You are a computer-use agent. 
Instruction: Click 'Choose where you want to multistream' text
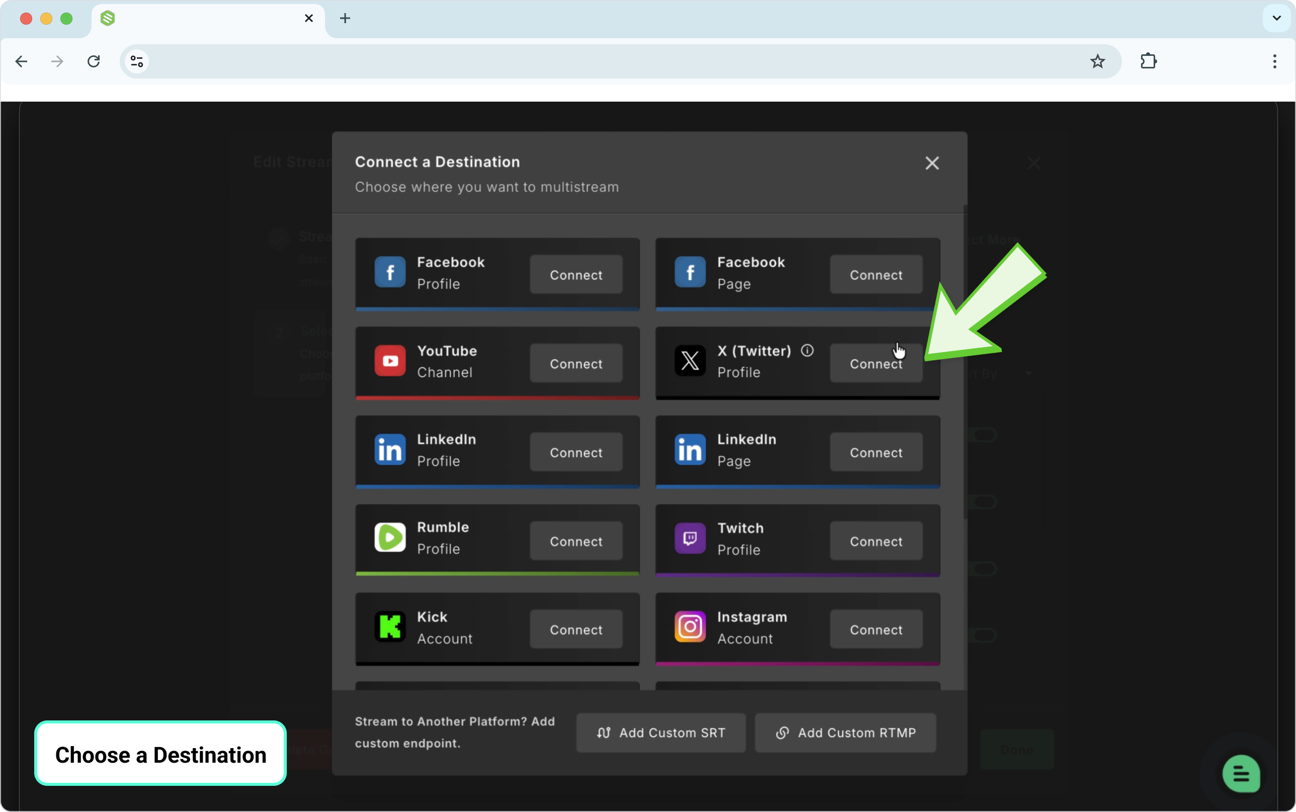[487, 187]
